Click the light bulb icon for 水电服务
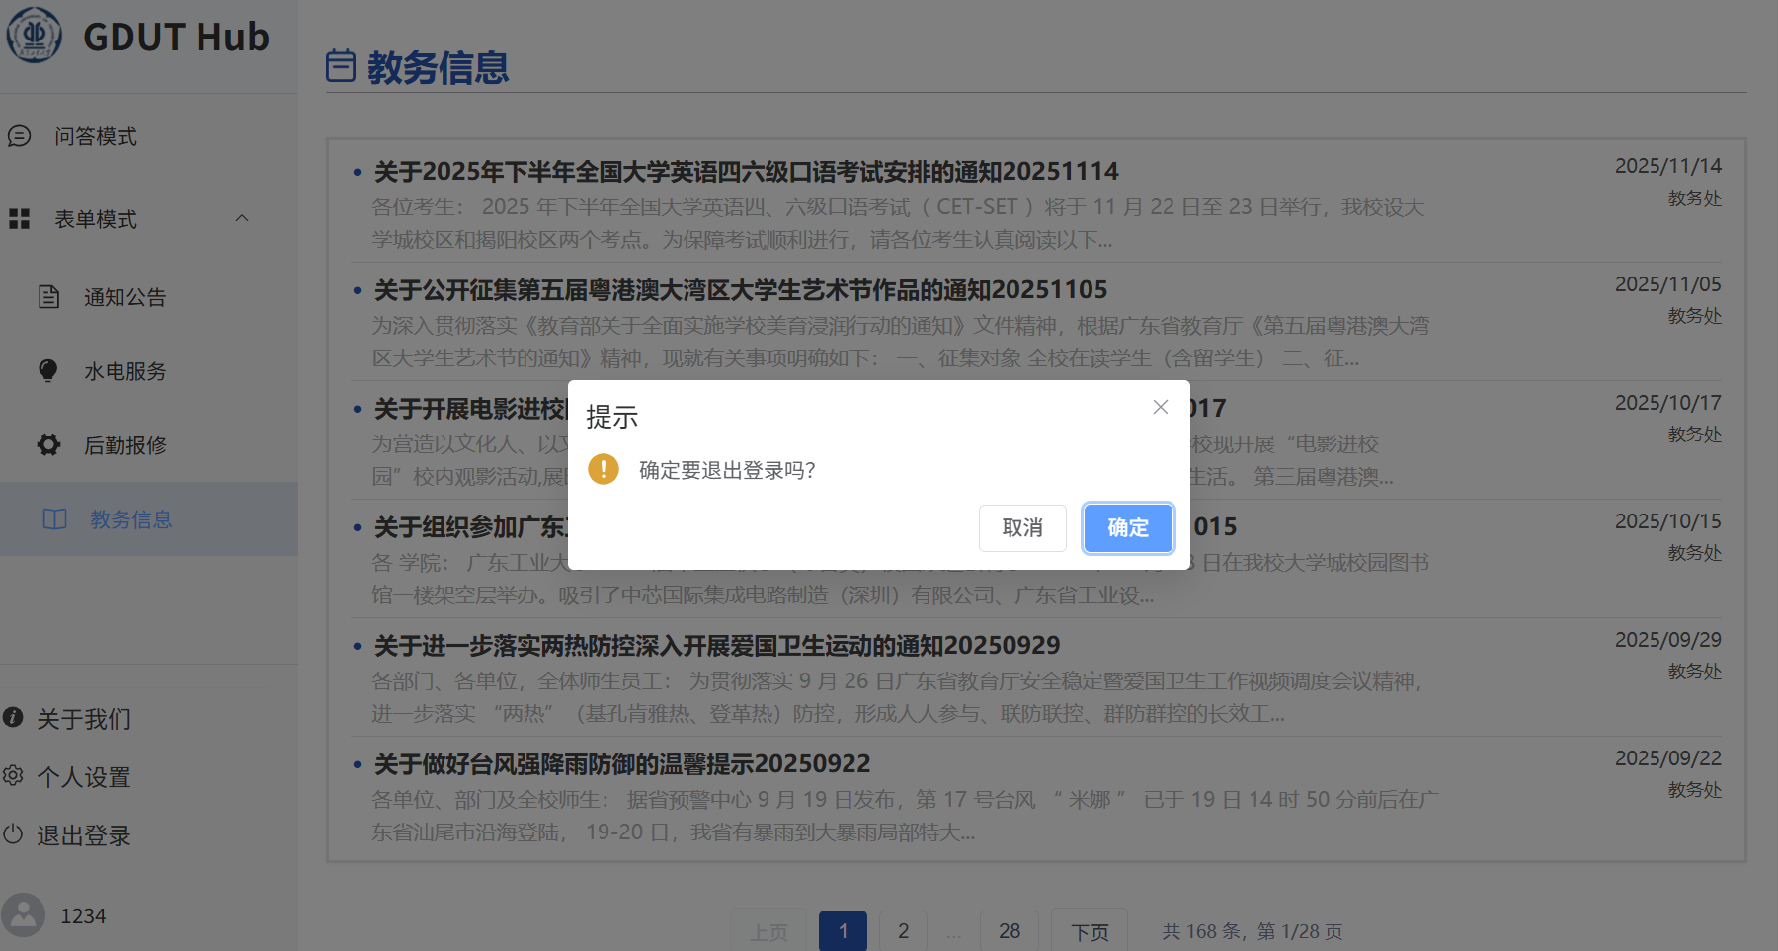Viewport: 1778px width, 951px height. click(x=48, y=371)
